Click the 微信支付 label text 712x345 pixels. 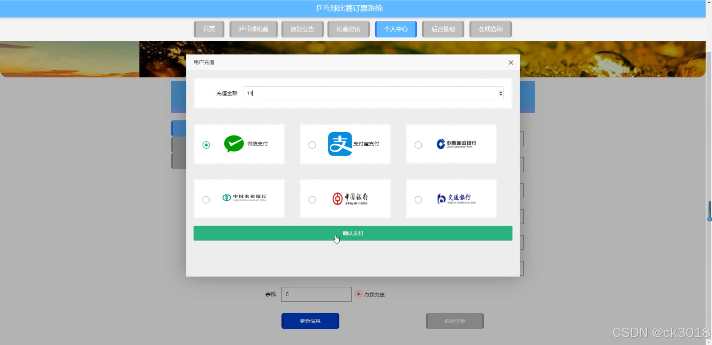pos(258,144)
